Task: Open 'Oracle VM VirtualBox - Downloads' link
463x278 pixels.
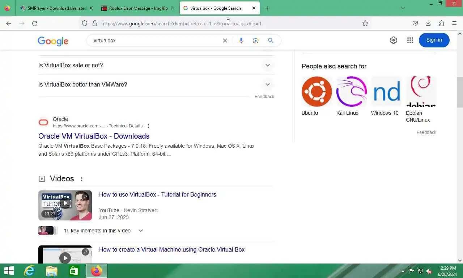Action: (x=94, y=136)
